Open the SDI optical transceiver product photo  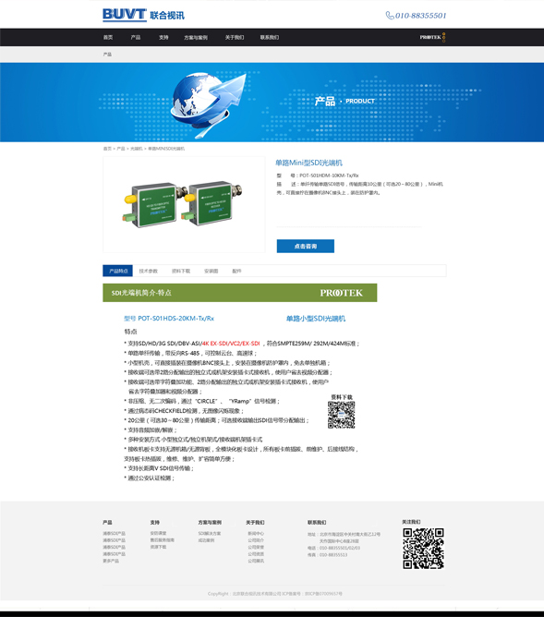[x=184, y=205]
